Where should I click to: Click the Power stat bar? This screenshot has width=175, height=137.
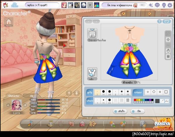coord(49,100)
